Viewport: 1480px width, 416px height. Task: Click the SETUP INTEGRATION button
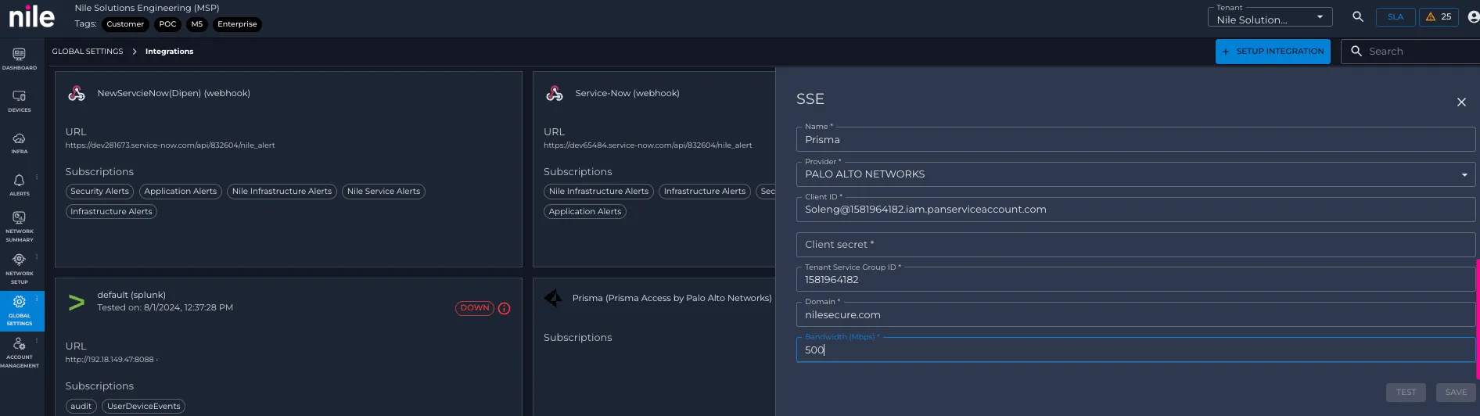[1273, 52]
